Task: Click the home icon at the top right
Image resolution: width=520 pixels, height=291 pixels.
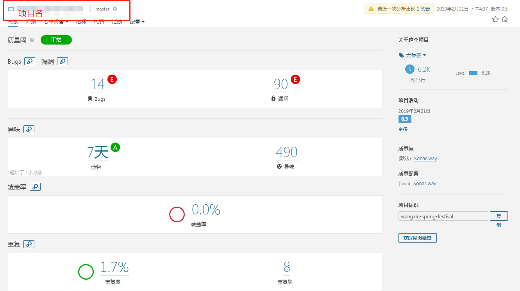Action: [504, 19]
